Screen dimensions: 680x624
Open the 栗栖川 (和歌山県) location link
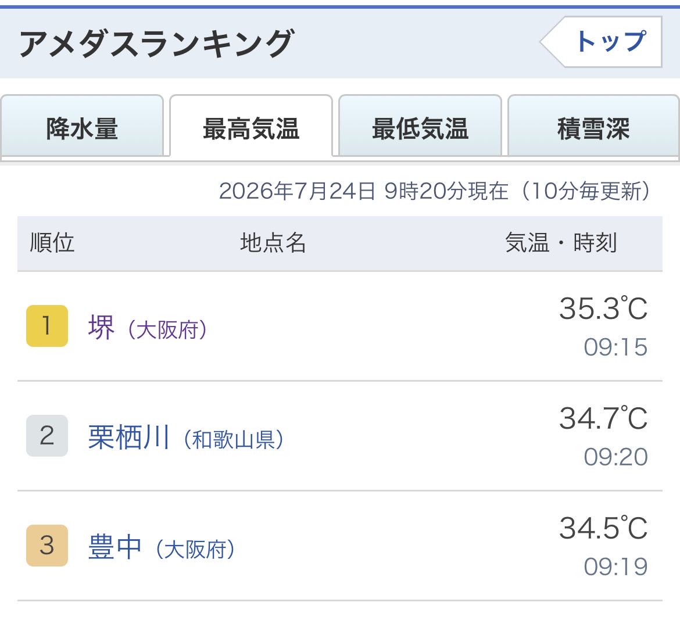[185, 437]
